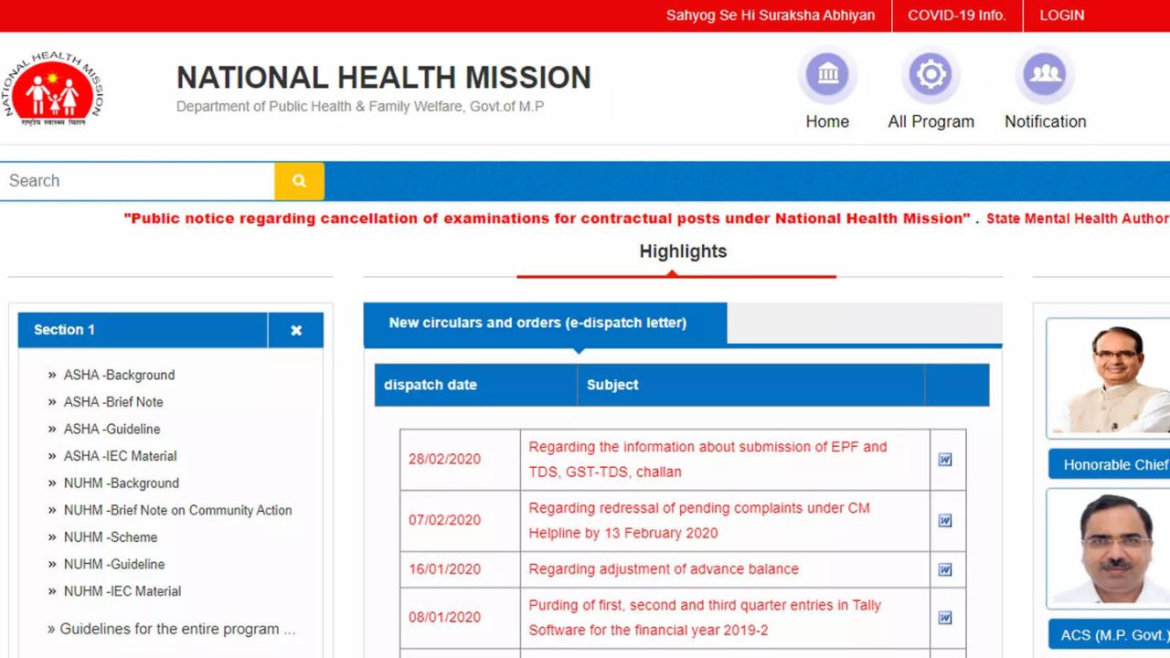Click Honorable Chief Minister photo
Image resolution: width=1170 pixels, height=658 pixels.
(1110, 378)
